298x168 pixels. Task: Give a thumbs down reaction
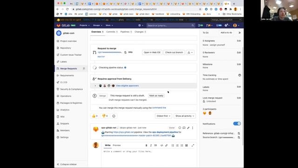105,116
